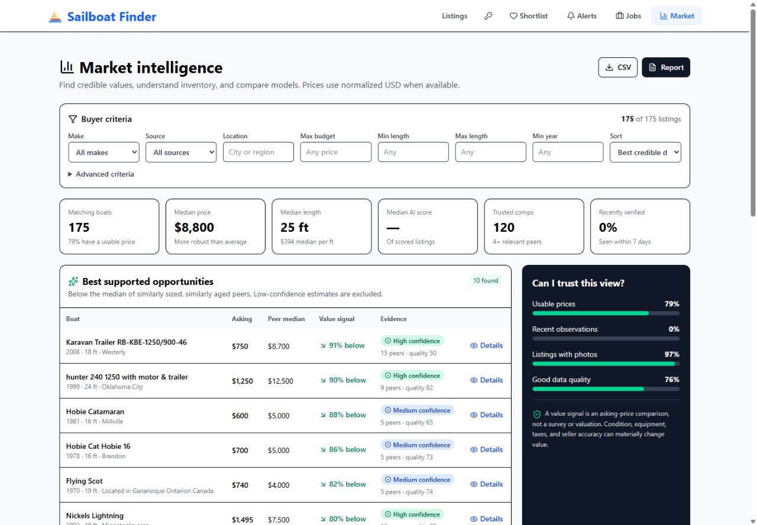Click the down-arrow icon next to 91% below
Image resolution: width=757 pixels, height=525 pixels.
323,346
